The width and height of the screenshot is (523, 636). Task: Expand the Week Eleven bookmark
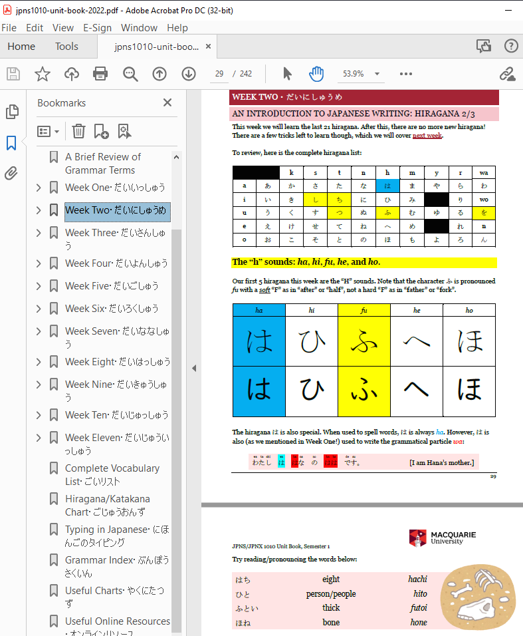(39, 438)
